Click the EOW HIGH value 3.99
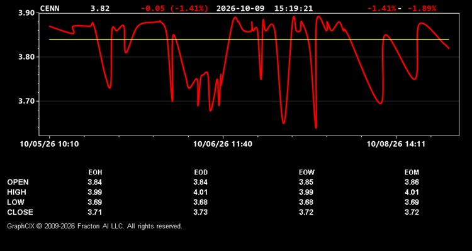The height and width of the screenshot is (251, 472). coord(306,192)
